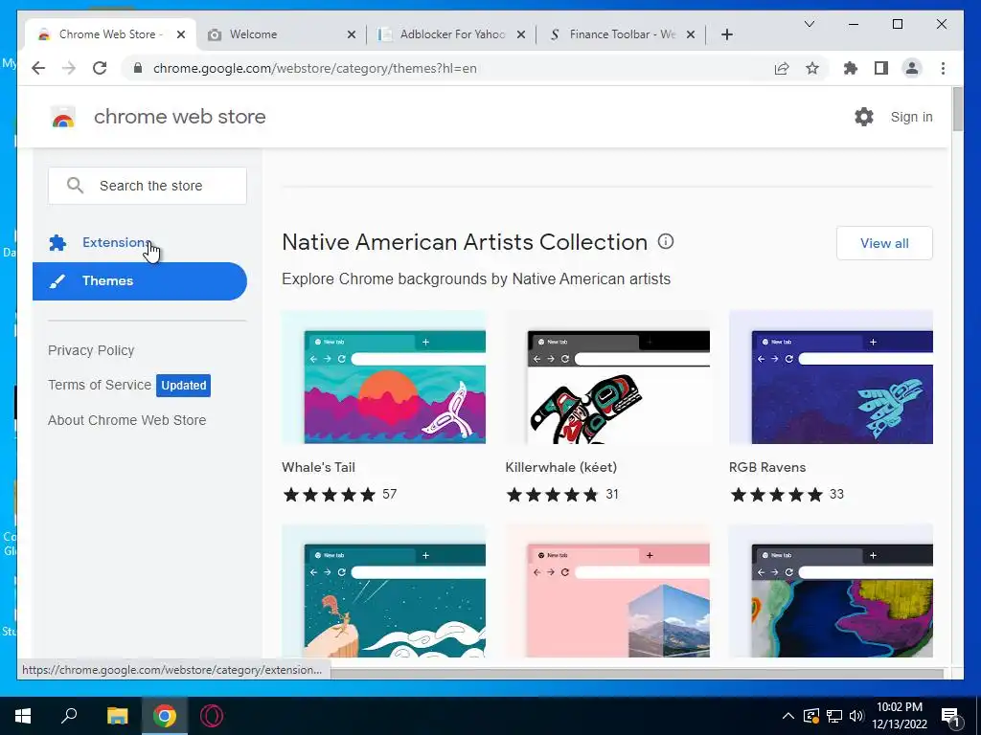Switch to the Adblocker For Yahoo tab

click(x=451, y=34)
